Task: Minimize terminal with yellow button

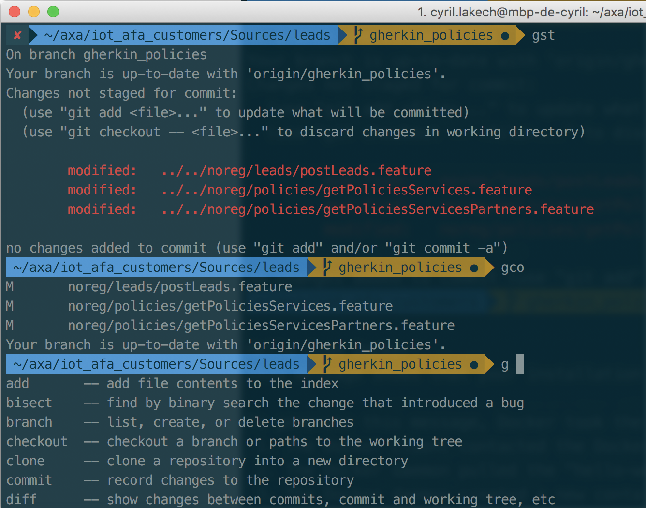Action: pyautogui.click(x=34, y=12)
